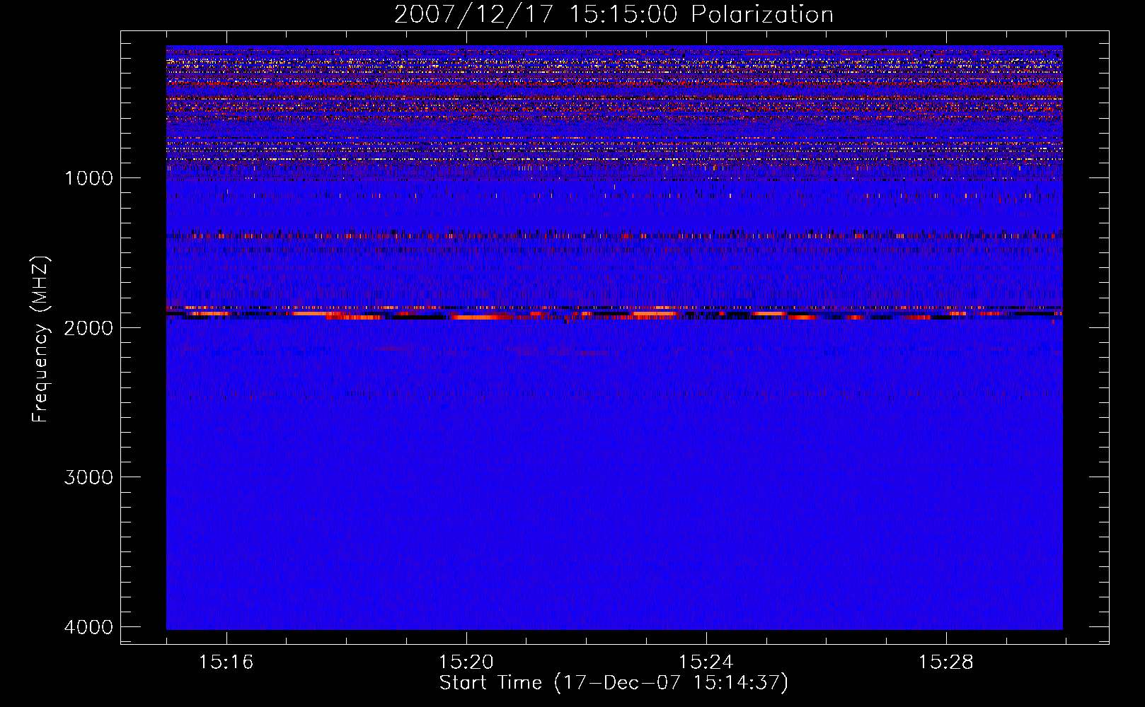Click the plot title '2007/12/17 15:15:00 Polarization'

click(614, 15)
